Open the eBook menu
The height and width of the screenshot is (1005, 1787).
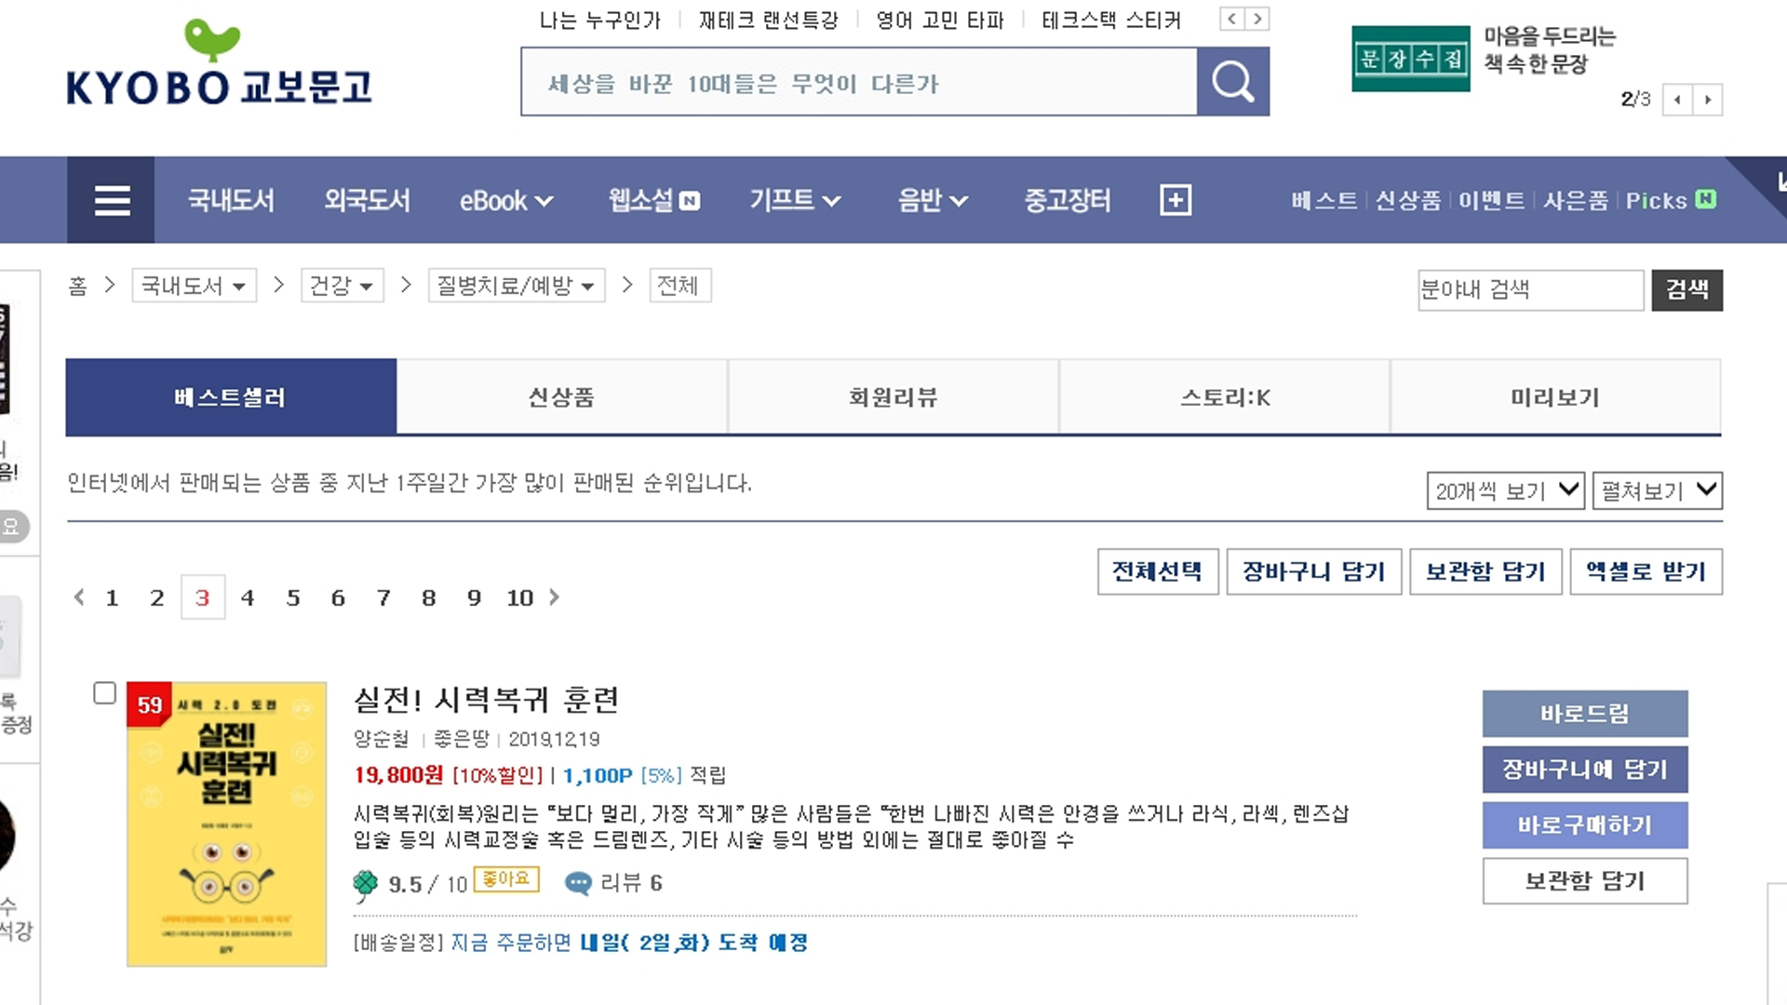pos(505,200)
